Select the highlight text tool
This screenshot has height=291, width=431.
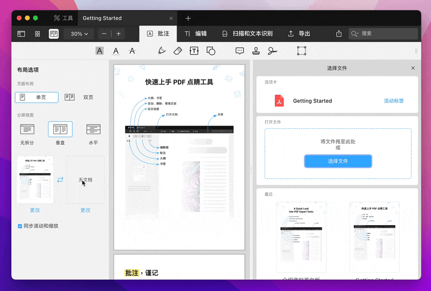pyautogui.click(x=100, y=51)
